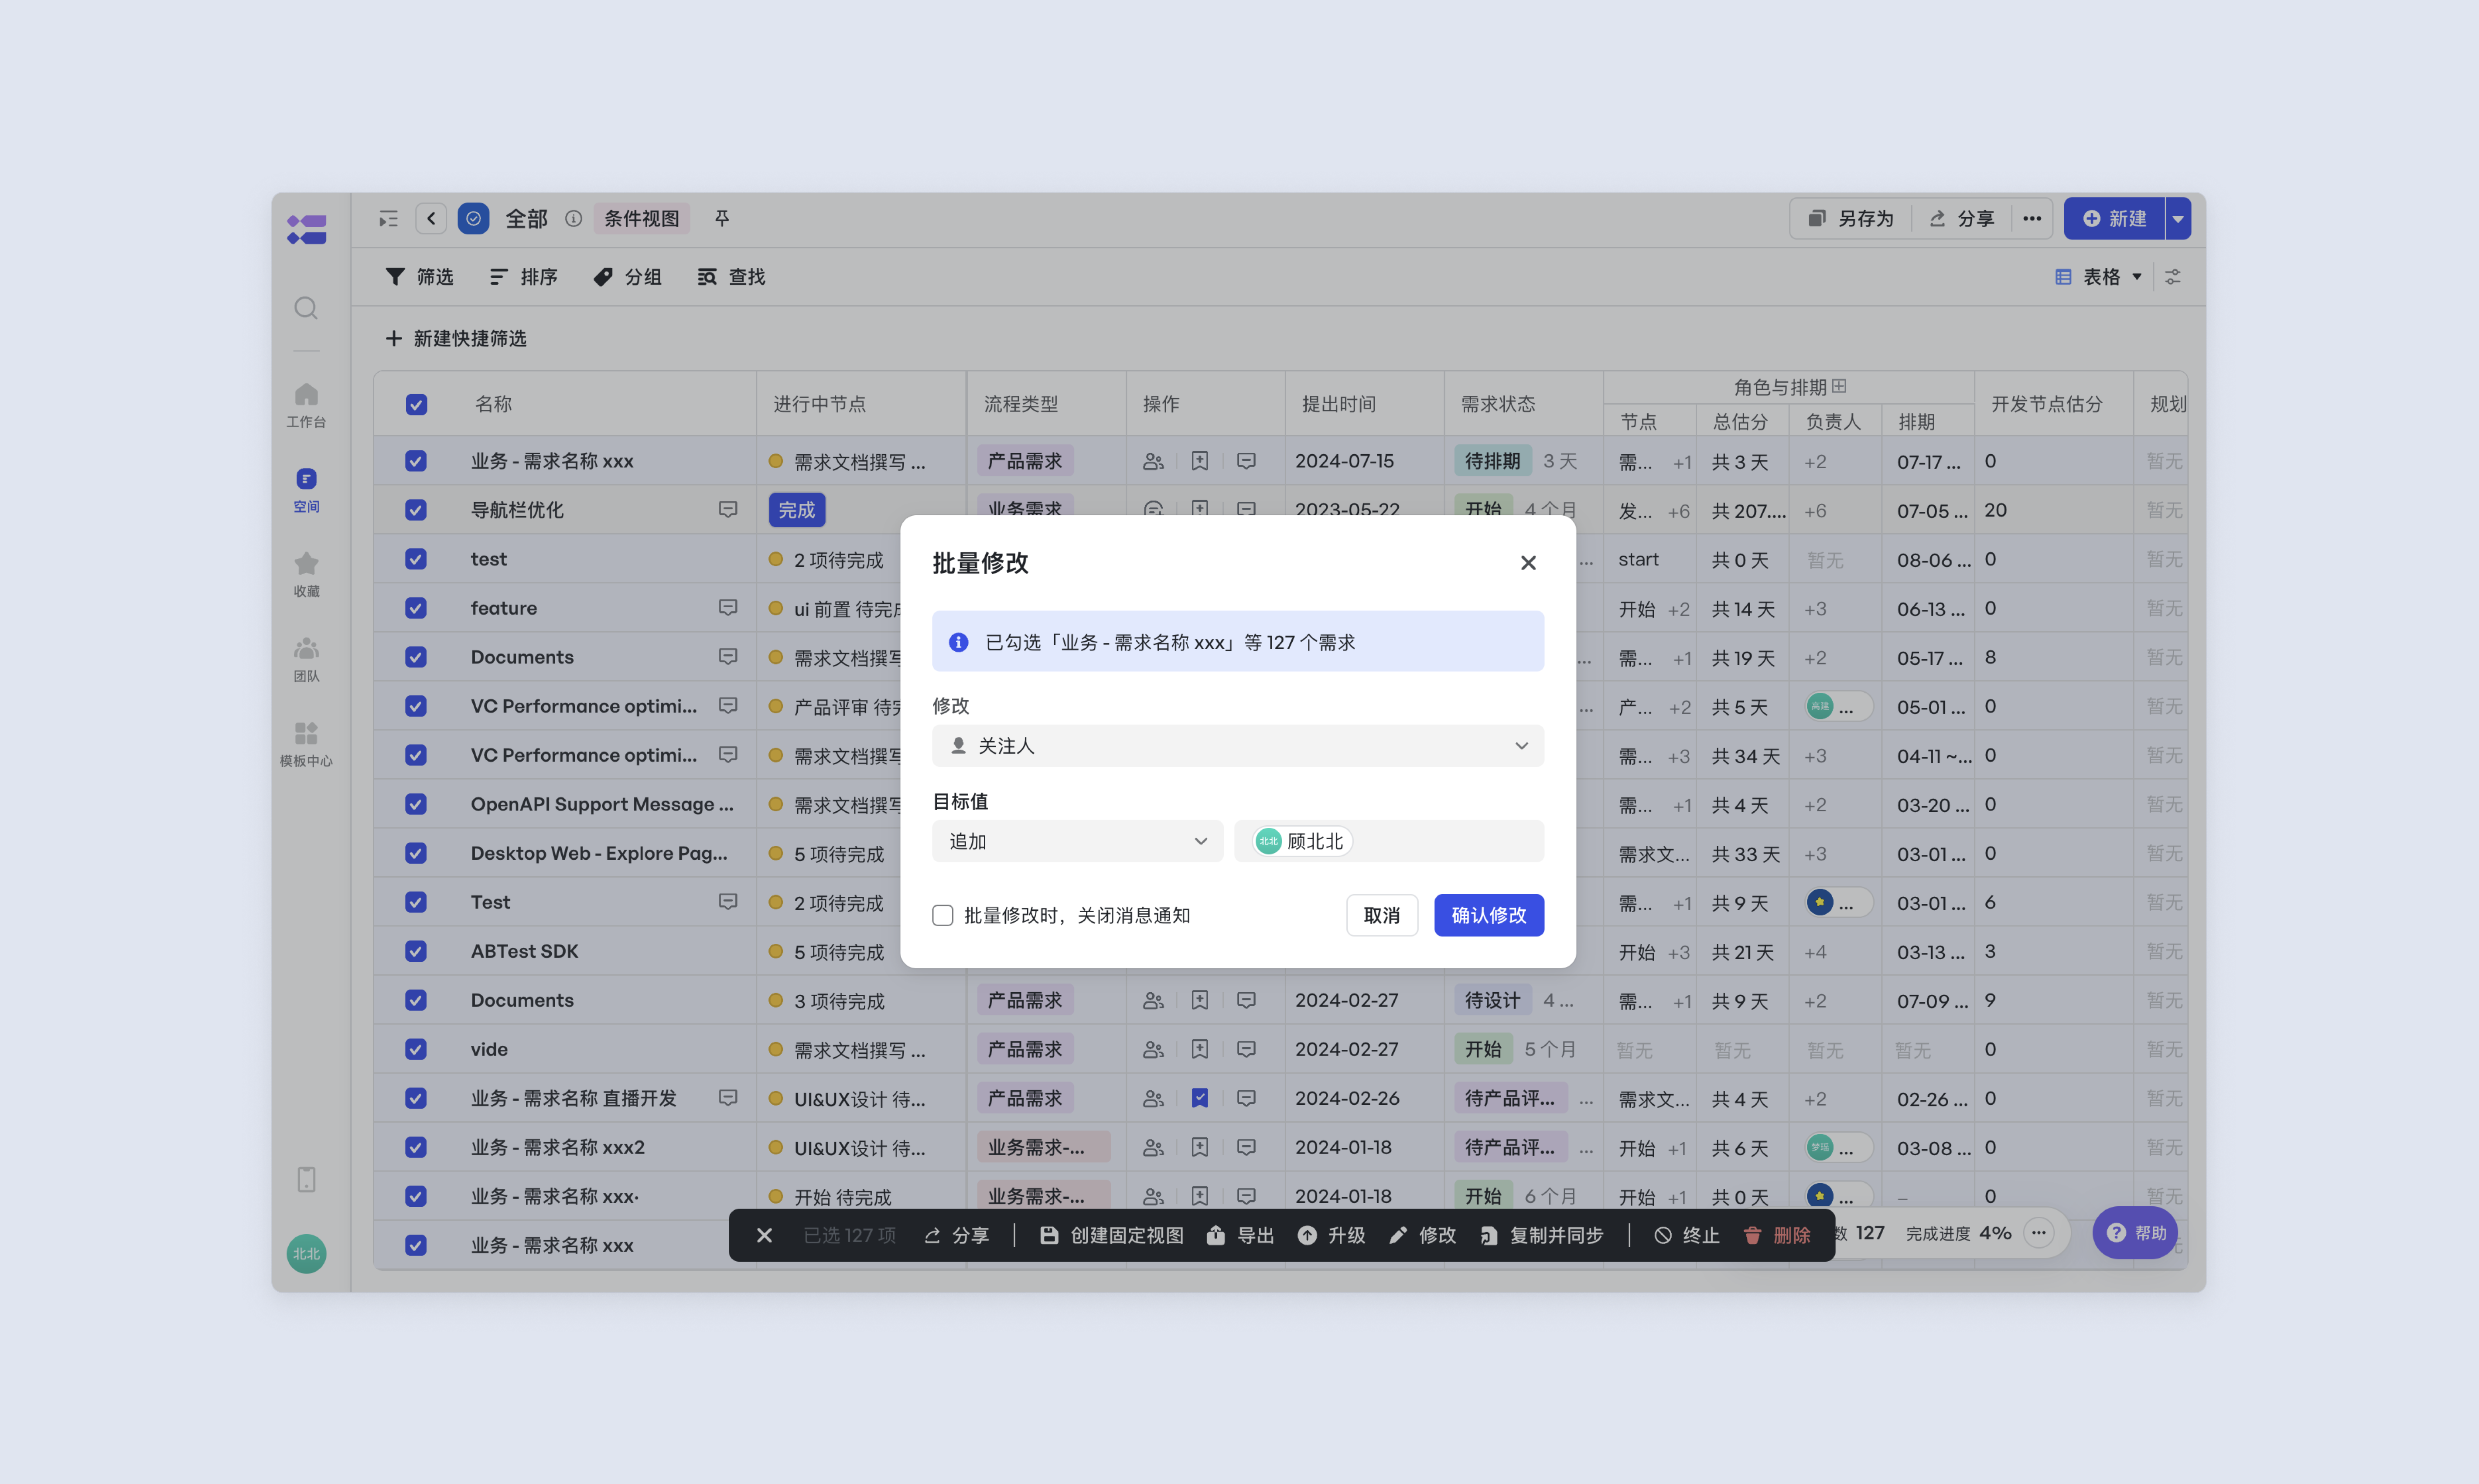Click 新建快捷筛选 to add quick filter
2479x1484 pixels.
pos(456,339)
